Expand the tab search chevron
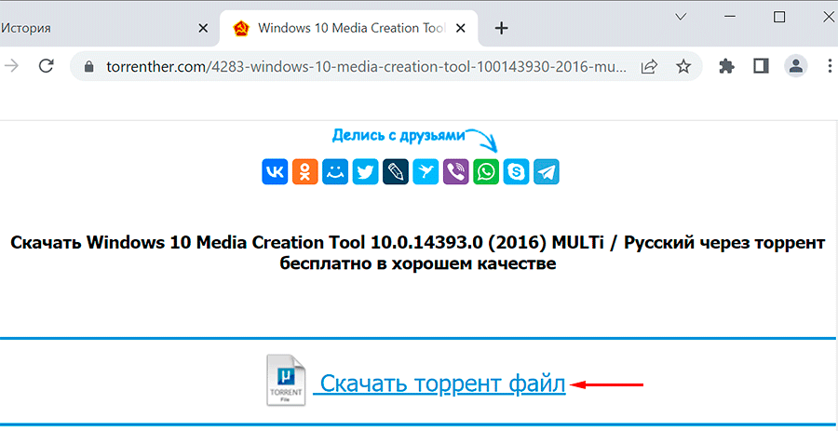Viewport: 838px width, 431px height. tap(681, 17)
